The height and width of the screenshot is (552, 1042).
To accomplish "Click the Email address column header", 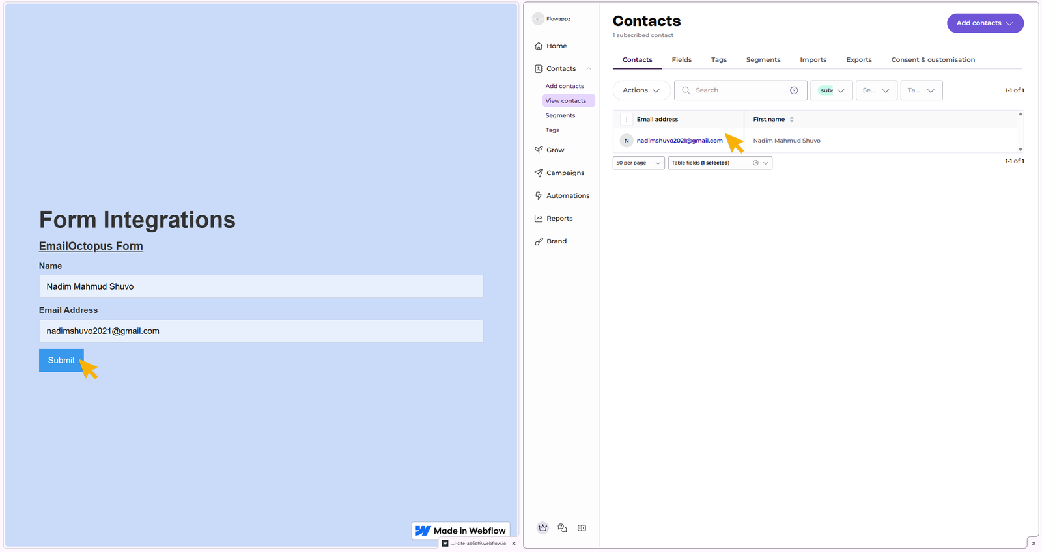I will click(657, 120).
